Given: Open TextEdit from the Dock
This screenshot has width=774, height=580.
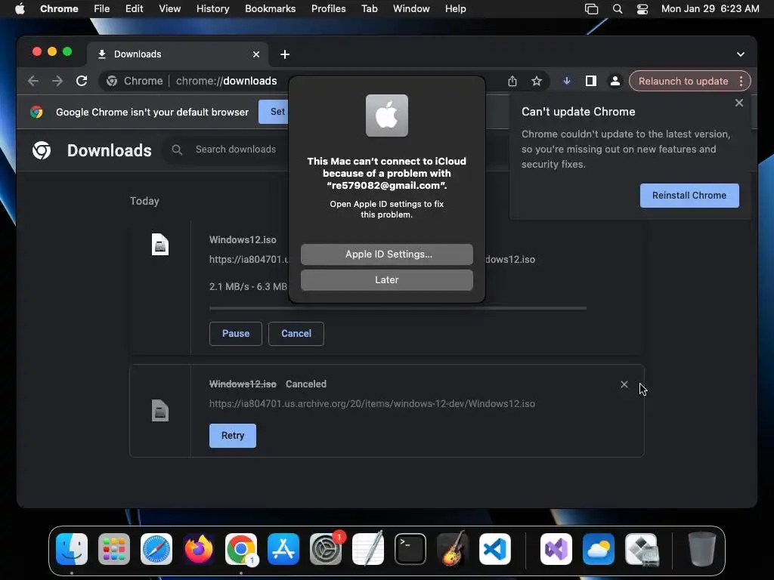Looking at the screenshot, I should tap(368, 549).
